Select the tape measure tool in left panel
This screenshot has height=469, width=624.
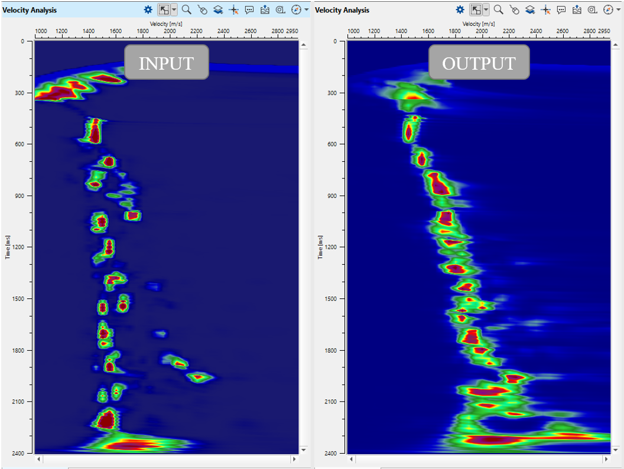point(280,9)
